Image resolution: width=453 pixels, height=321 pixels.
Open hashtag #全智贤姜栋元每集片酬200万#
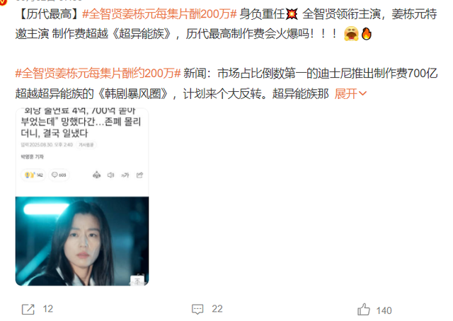[x=159, y=14]
